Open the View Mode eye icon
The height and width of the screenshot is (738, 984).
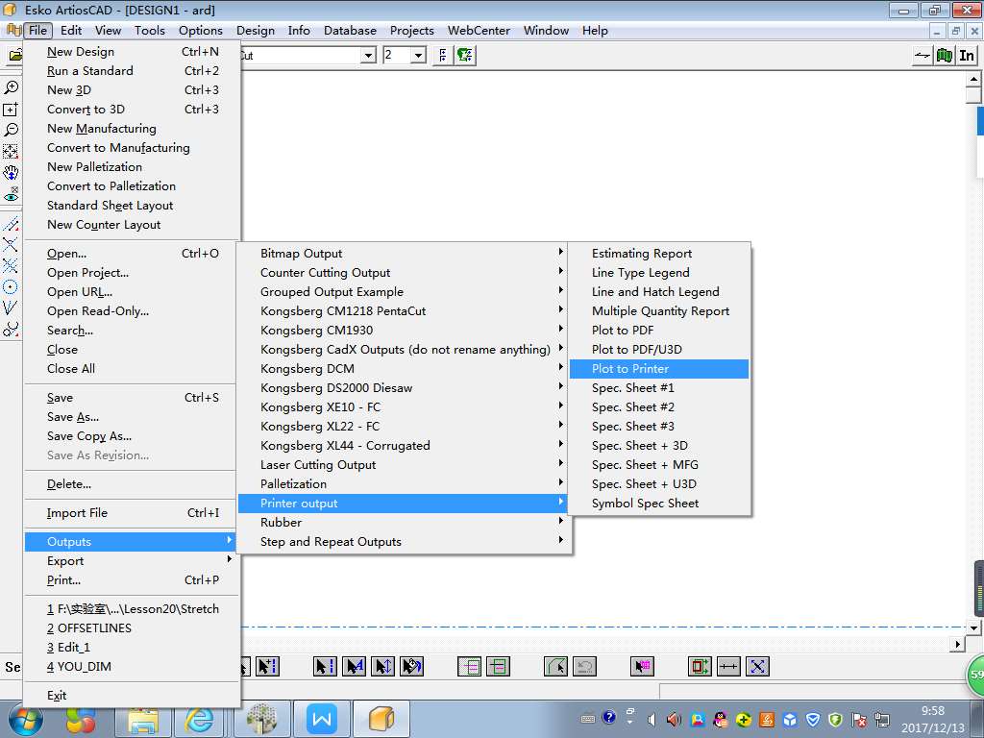tap(11, 194)
